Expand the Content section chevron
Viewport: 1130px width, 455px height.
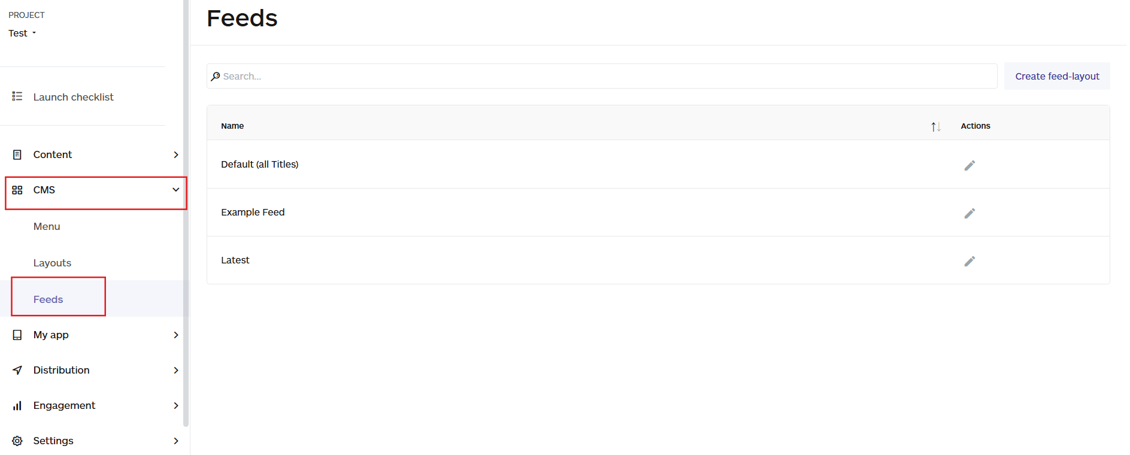(176, 154)
